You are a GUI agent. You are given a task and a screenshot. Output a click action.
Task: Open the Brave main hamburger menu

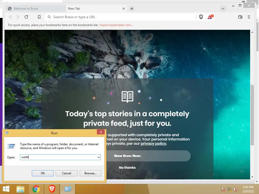click(x=249, y=17)
